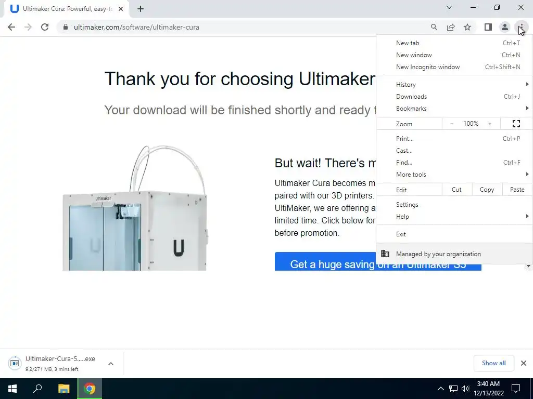Viewport: 533px width, 399px height.
Task: Open the profile avatar icon
Action: click(505, 27)
